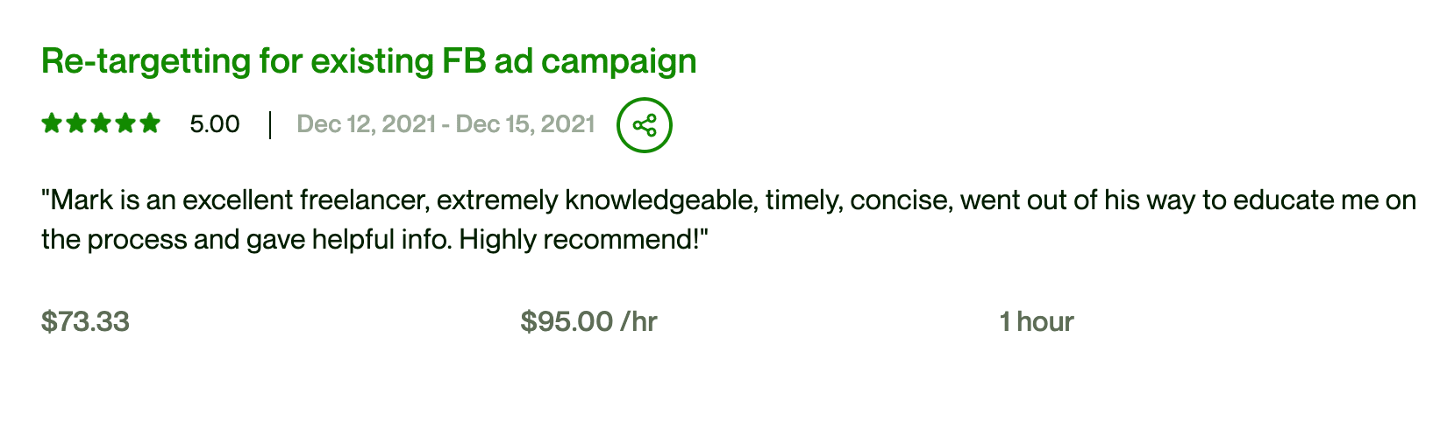Click the third green rating star

click(x=101, y=123)
